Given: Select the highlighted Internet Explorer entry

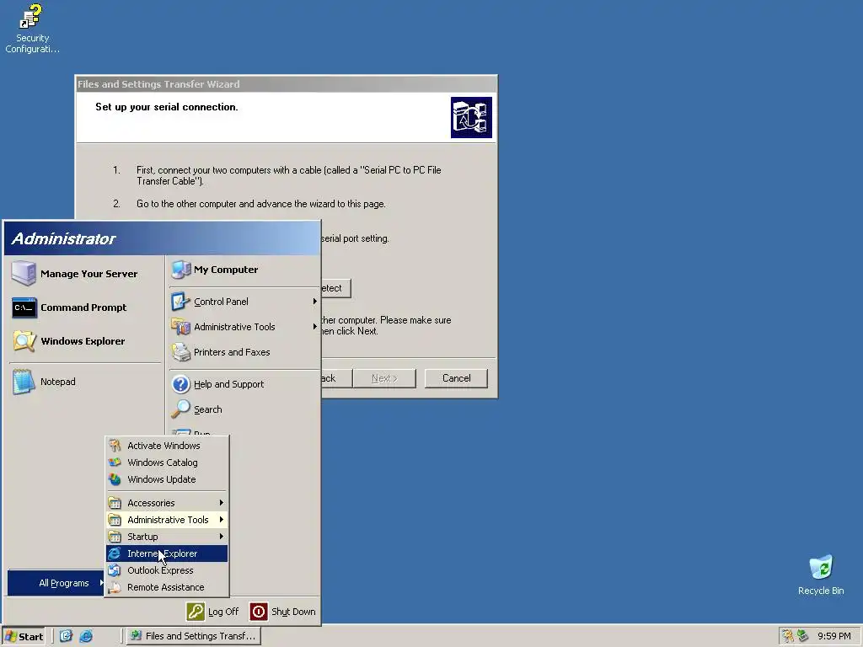Looking at the screenshot, I should pos(167,553).
